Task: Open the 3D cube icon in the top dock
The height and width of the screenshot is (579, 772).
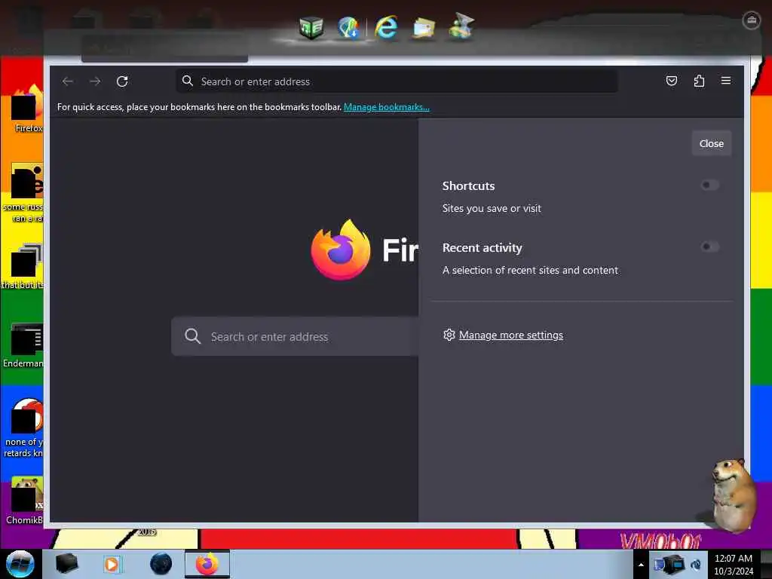Action: (311, 28)
